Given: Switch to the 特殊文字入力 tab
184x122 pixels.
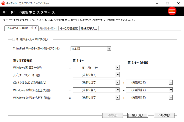Looking at the screenshot, I should pyautogui.click(x=89, y=28).
